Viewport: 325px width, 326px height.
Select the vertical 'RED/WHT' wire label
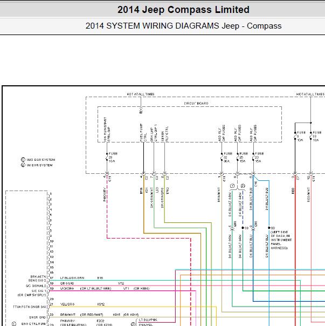pos(309,195)
